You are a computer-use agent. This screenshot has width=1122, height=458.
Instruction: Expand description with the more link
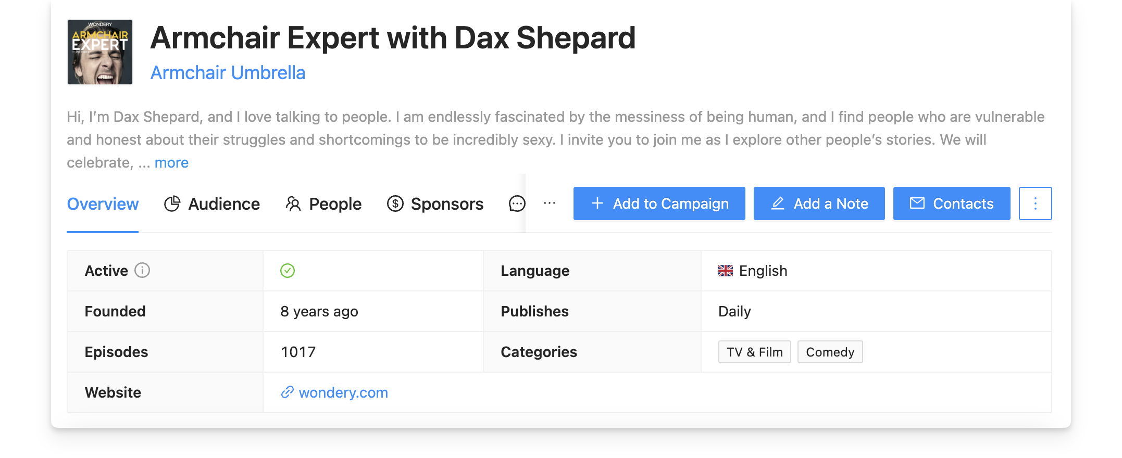click(171, 163)
